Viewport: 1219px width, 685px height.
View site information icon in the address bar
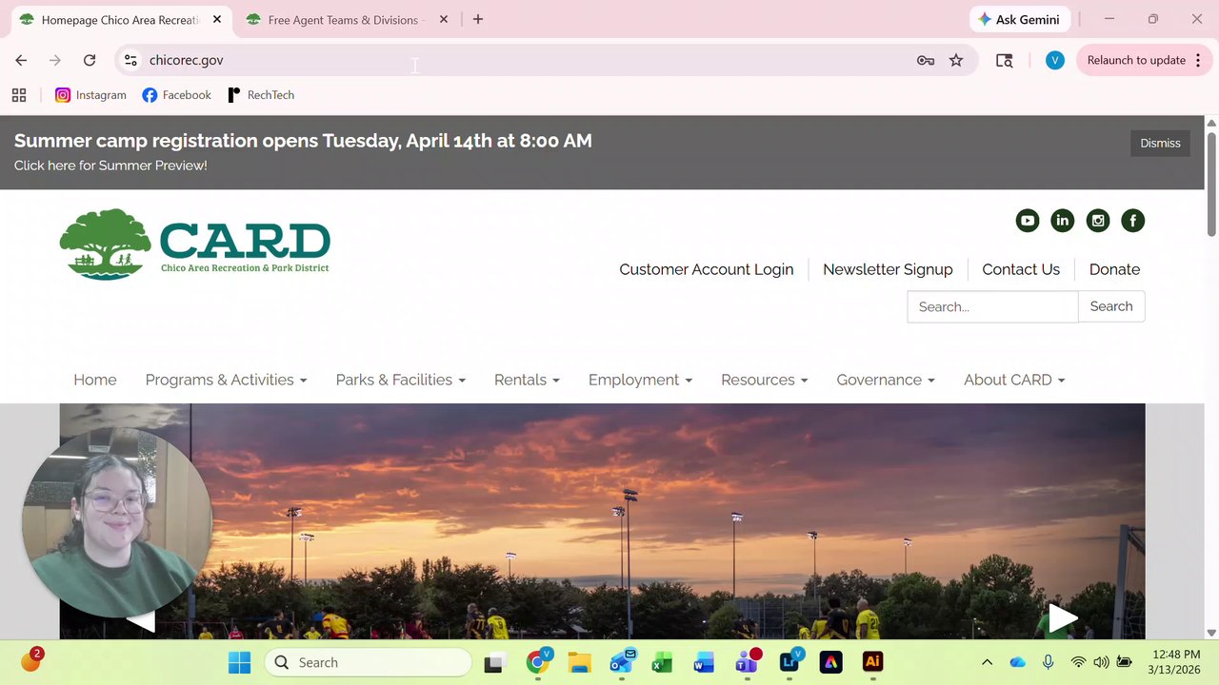tap(130, 60)
